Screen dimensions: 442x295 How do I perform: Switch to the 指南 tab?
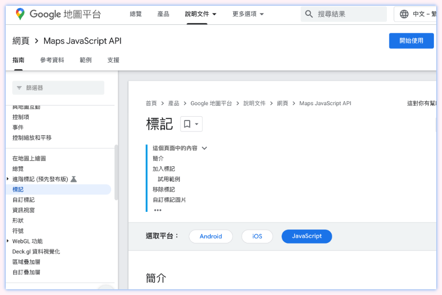[x=18, y=60]
